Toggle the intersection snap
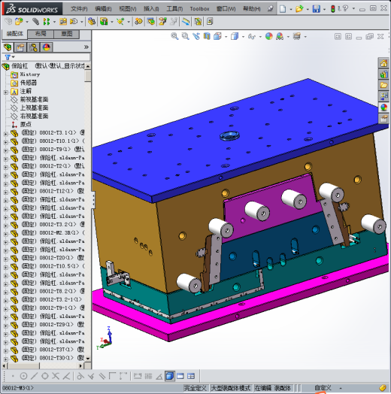The image size is (391, 394). click(56, 376)
